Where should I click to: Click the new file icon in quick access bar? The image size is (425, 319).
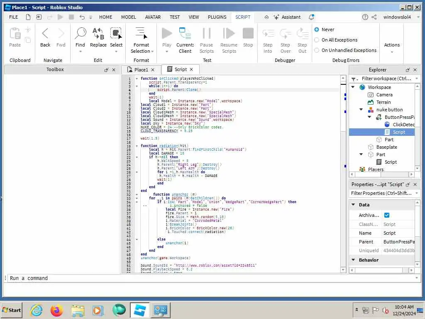(28, 17)
